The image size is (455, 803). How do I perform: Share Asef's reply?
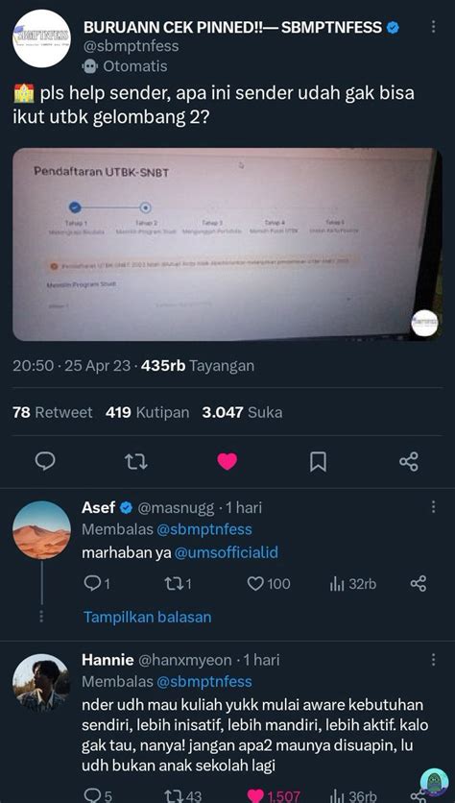(419, 583)
